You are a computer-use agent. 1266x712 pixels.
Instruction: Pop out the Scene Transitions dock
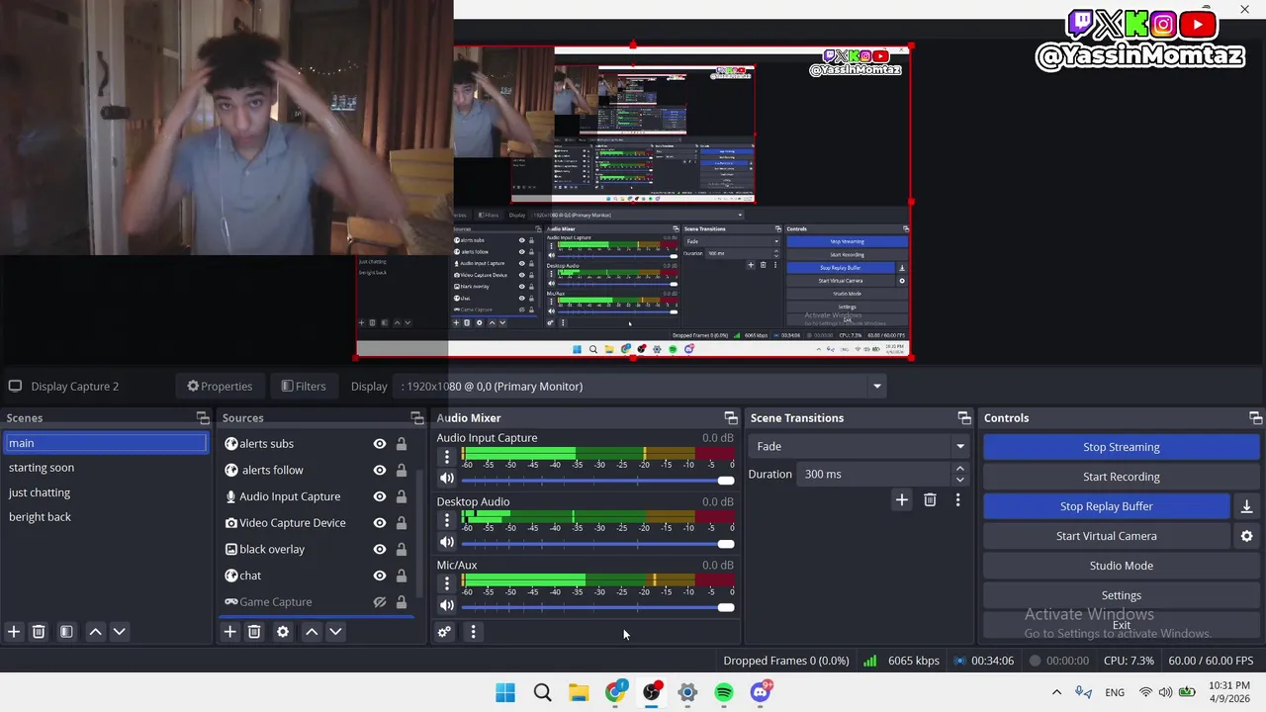click(964, 418)
